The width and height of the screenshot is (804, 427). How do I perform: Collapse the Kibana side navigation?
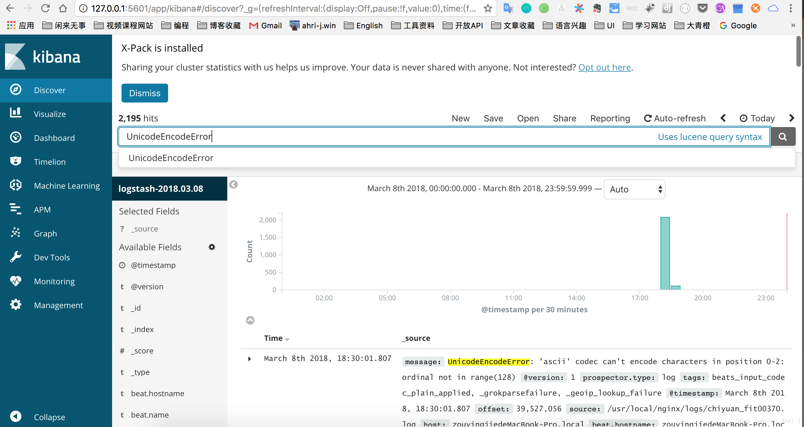(x=56, y=417)
